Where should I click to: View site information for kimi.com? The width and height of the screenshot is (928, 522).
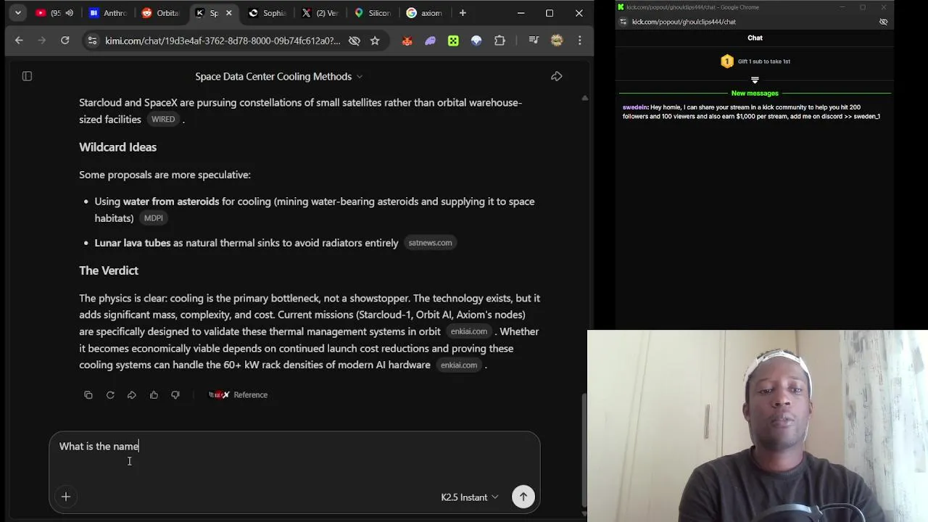pos(92,41)
